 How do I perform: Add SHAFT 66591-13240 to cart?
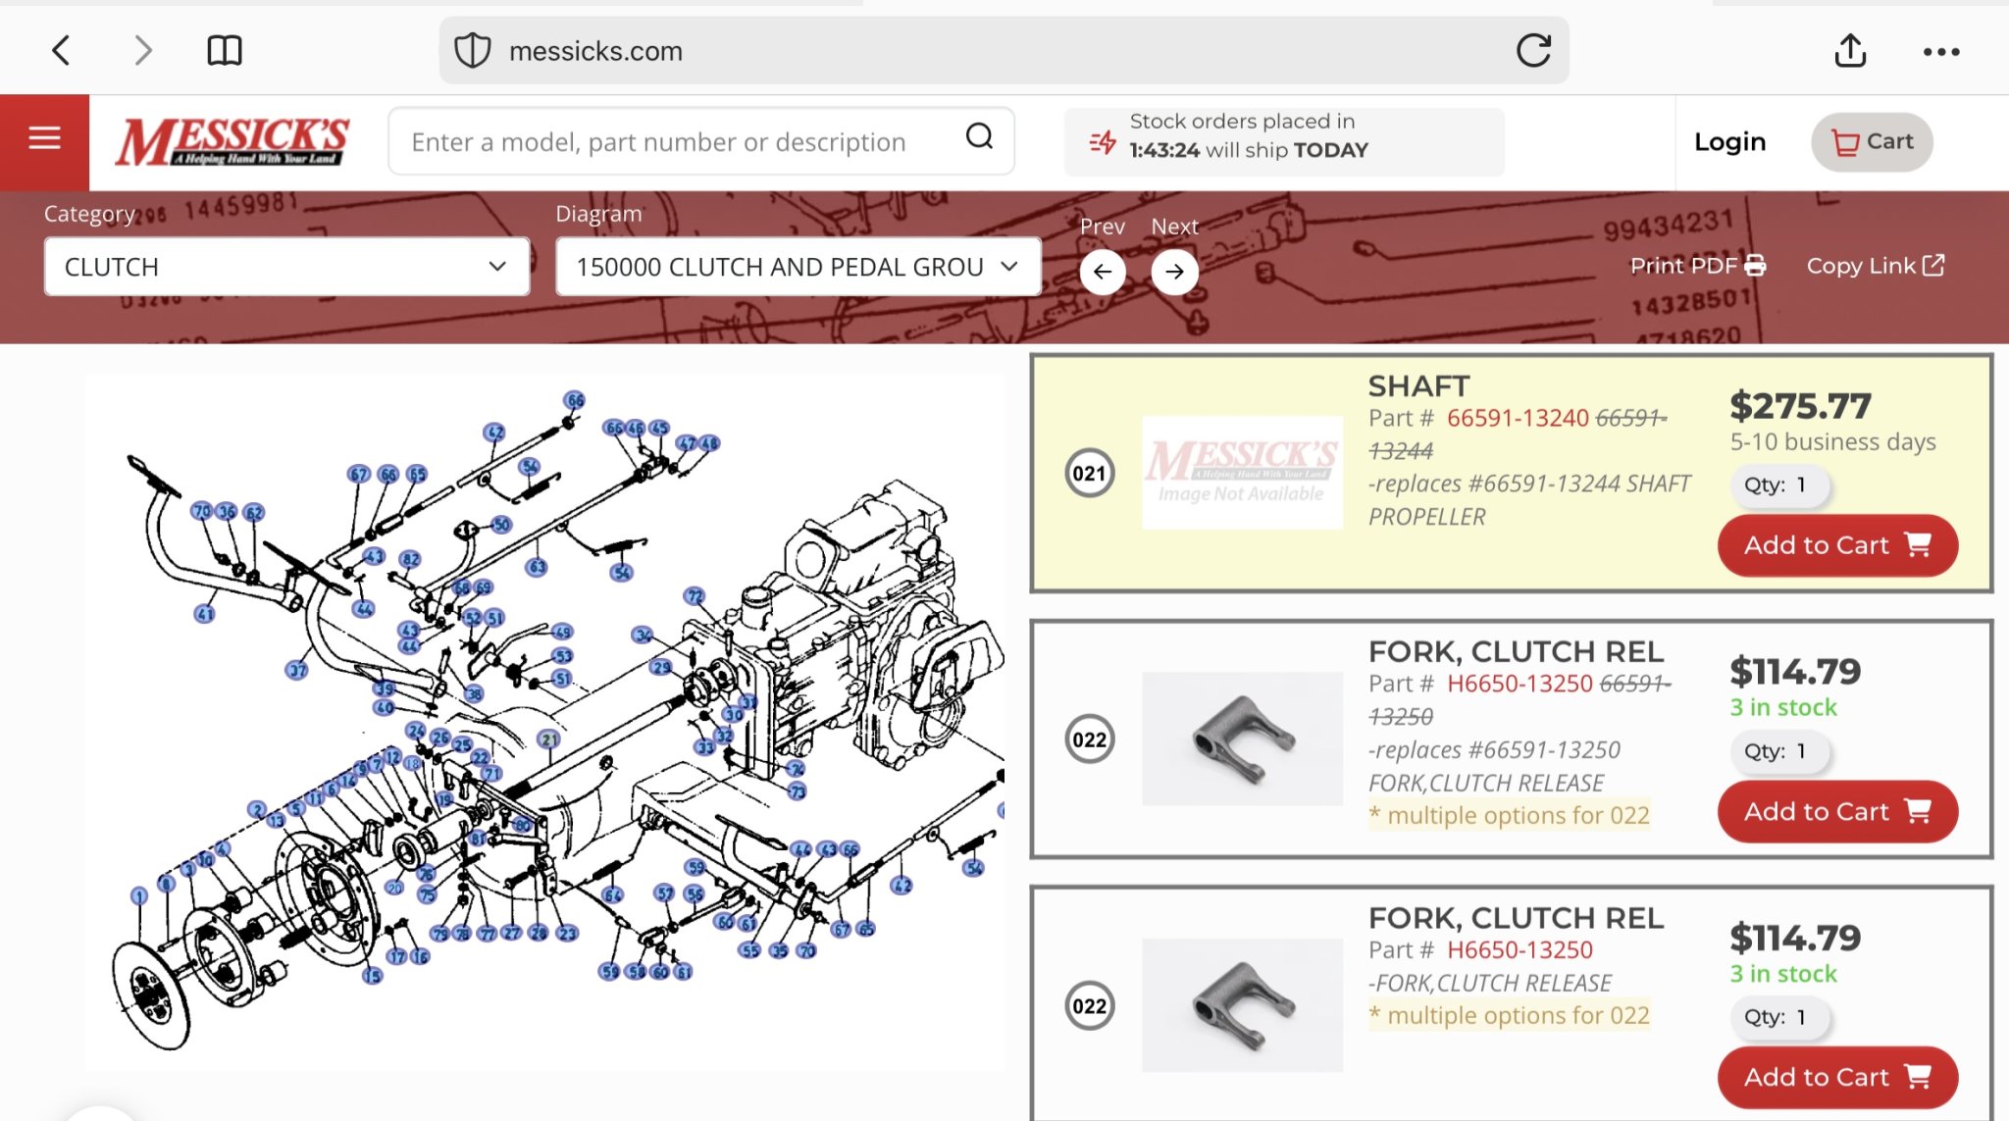tap(1836, 545)
